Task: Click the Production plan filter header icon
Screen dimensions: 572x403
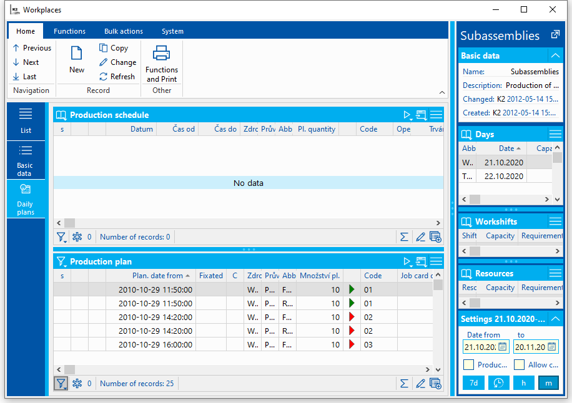Action: pyautogui.click(x=61, y=261)
